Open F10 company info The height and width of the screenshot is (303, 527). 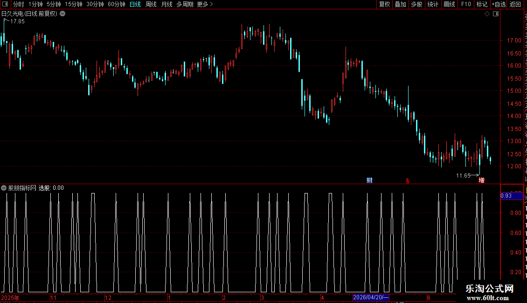click(466, 4)
